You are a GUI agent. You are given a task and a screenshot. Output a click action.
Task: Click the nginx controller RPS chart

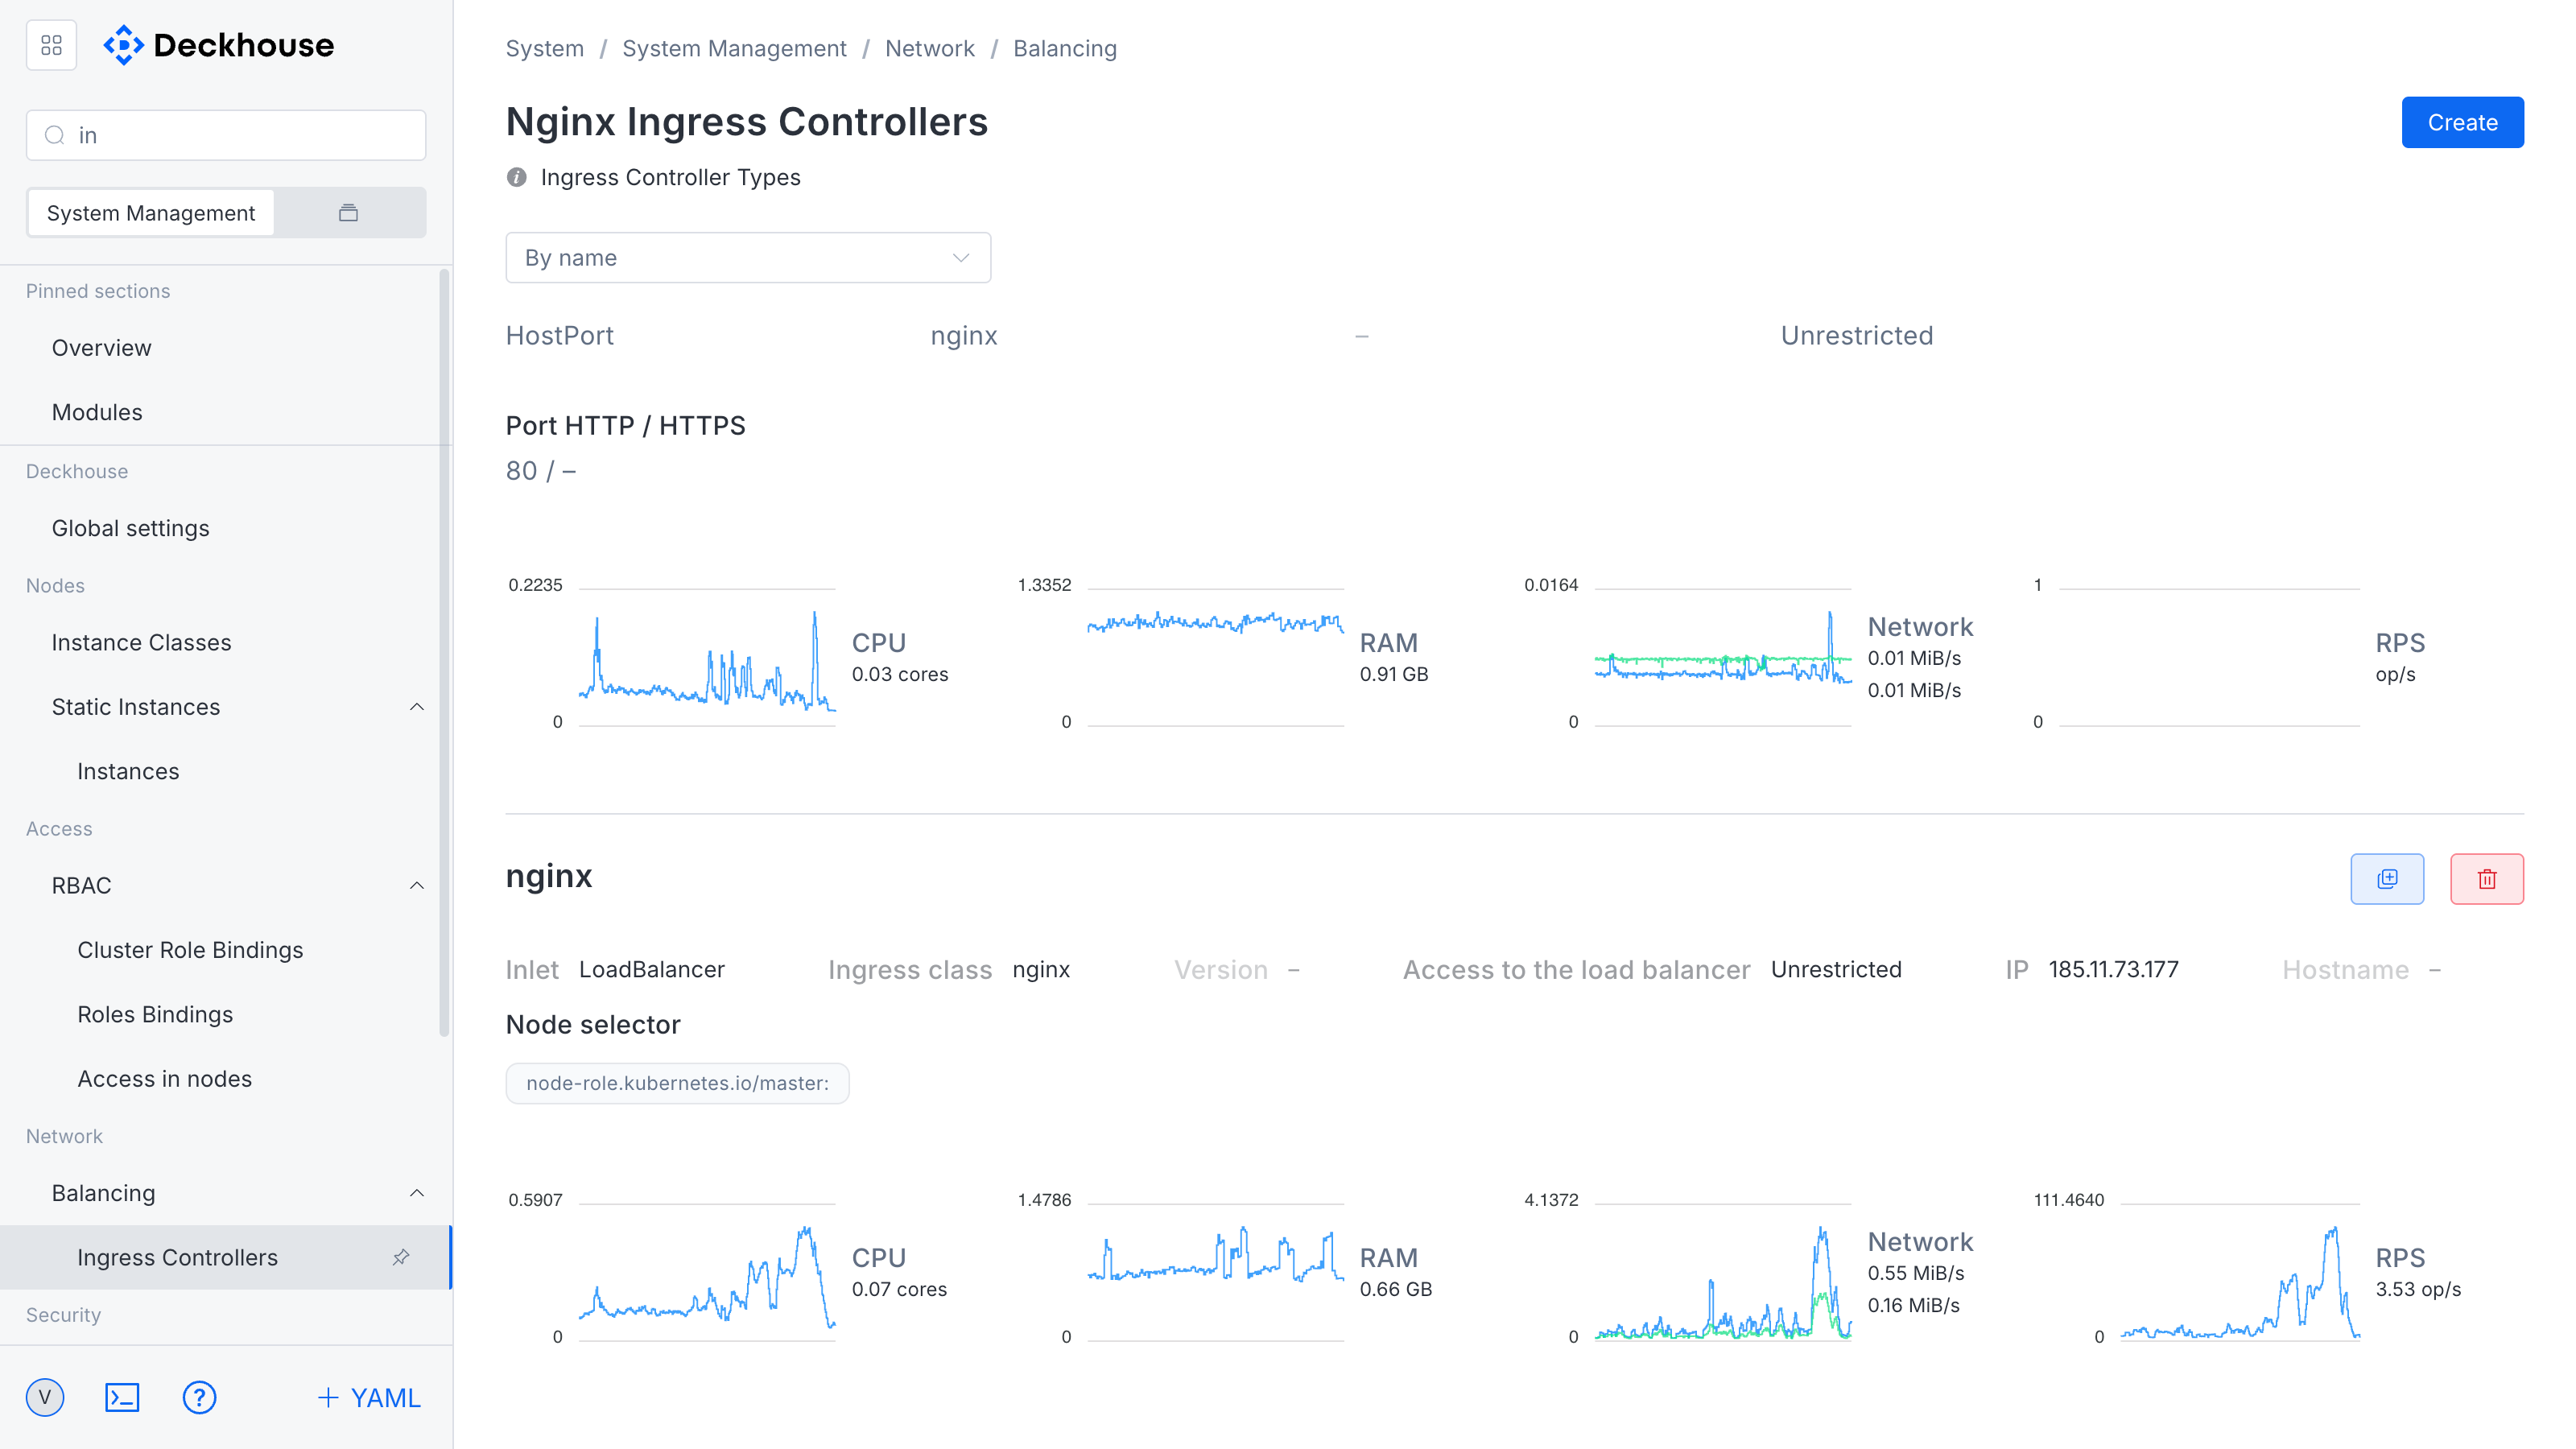click(2240, 1272)
